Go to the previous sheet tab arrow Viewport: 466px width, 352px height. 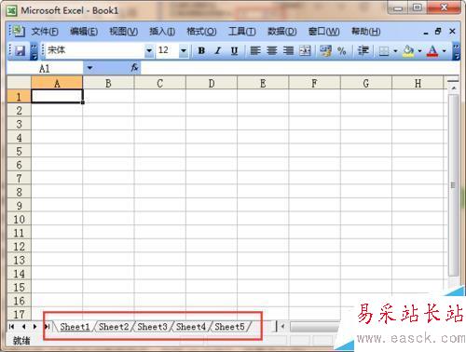(x=23, y=327)
